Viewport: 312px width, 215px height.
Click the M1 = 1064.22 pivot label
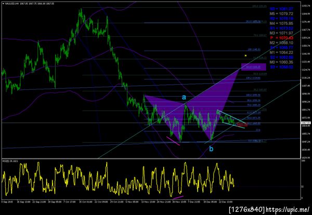pyautogui.click(x=281, y=52)
